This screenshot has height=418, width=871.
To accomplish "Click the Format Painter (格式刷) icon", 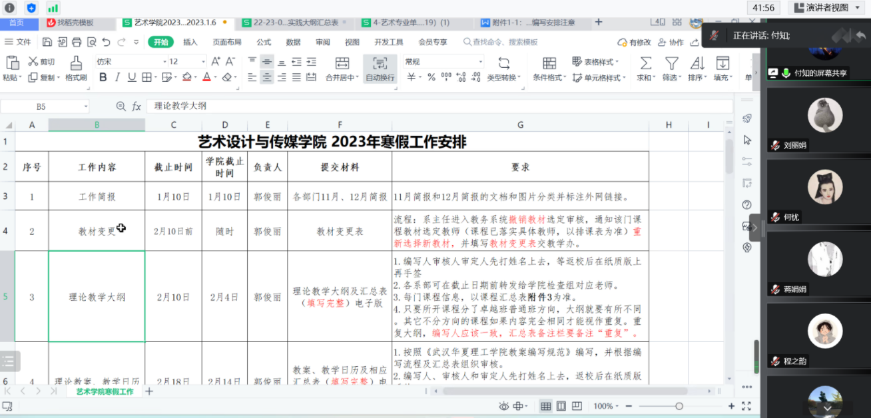I will pos(76,63).
